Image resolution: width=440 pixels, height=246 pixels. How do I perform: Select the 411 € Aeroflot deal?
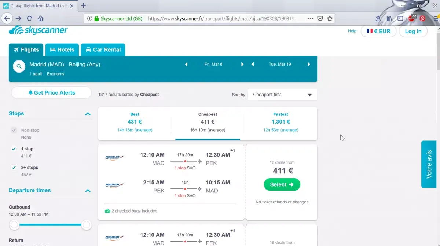(282, 184)
